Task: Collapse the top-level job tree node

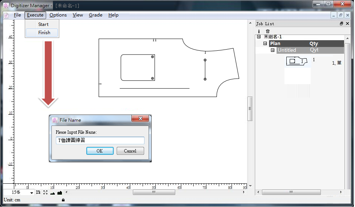Action: pos(259,37)
